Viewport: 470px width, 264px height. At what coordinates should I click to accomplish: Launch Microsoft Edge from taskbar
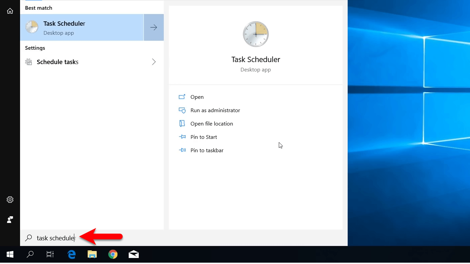click(x=72, y=255)
